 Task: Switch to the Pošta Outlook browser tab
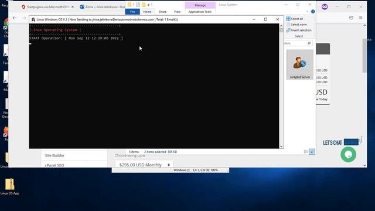coord(103,7)
